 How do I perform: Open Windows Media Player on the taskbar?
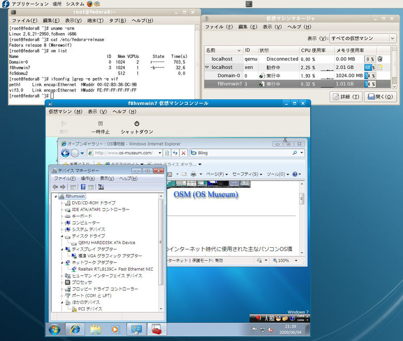pyautogui.click(x=115, y=330)
